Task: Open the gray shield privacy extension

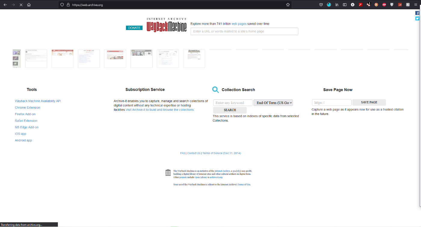Action: click(x=392, y=5)
